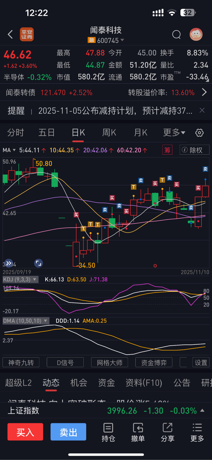Screen dimensions: 212x460
Task: Expand the MA indicator dropdown
Action: tap(9, 150)
